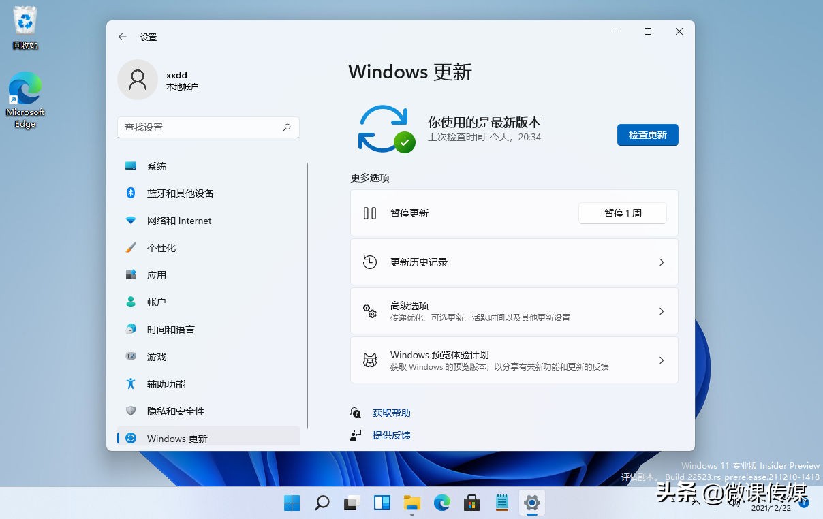Click the 获取帮助 help icon

pos(356,413)
